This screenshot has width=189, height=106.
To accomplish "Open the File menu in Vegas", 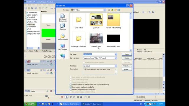I will pyautogui.click(x=25, y=5).
